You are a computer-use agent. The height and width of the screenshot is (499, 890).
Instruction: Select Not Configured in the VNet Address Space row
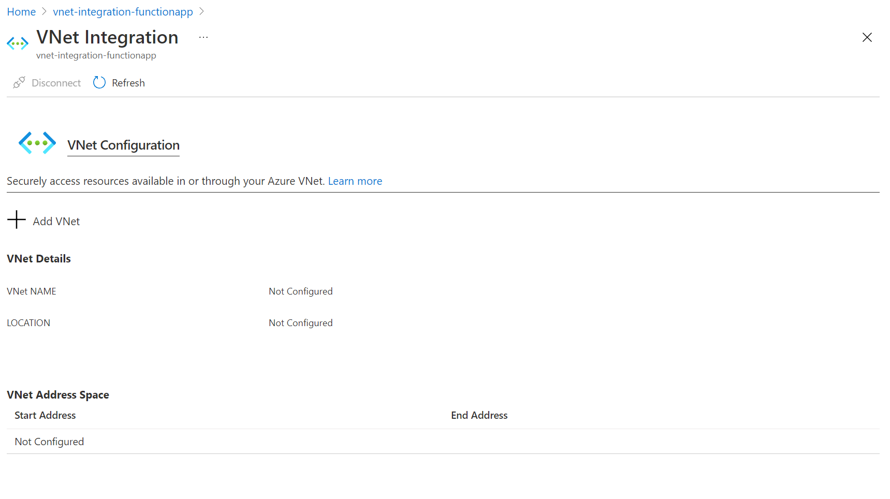(49, 441)
